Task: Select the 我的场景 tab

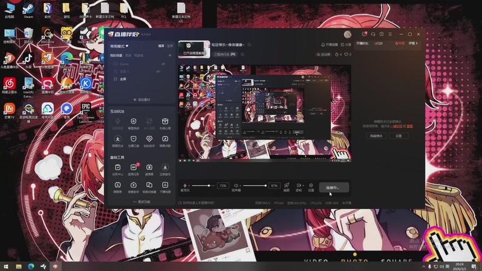Action: pos(116,55)
